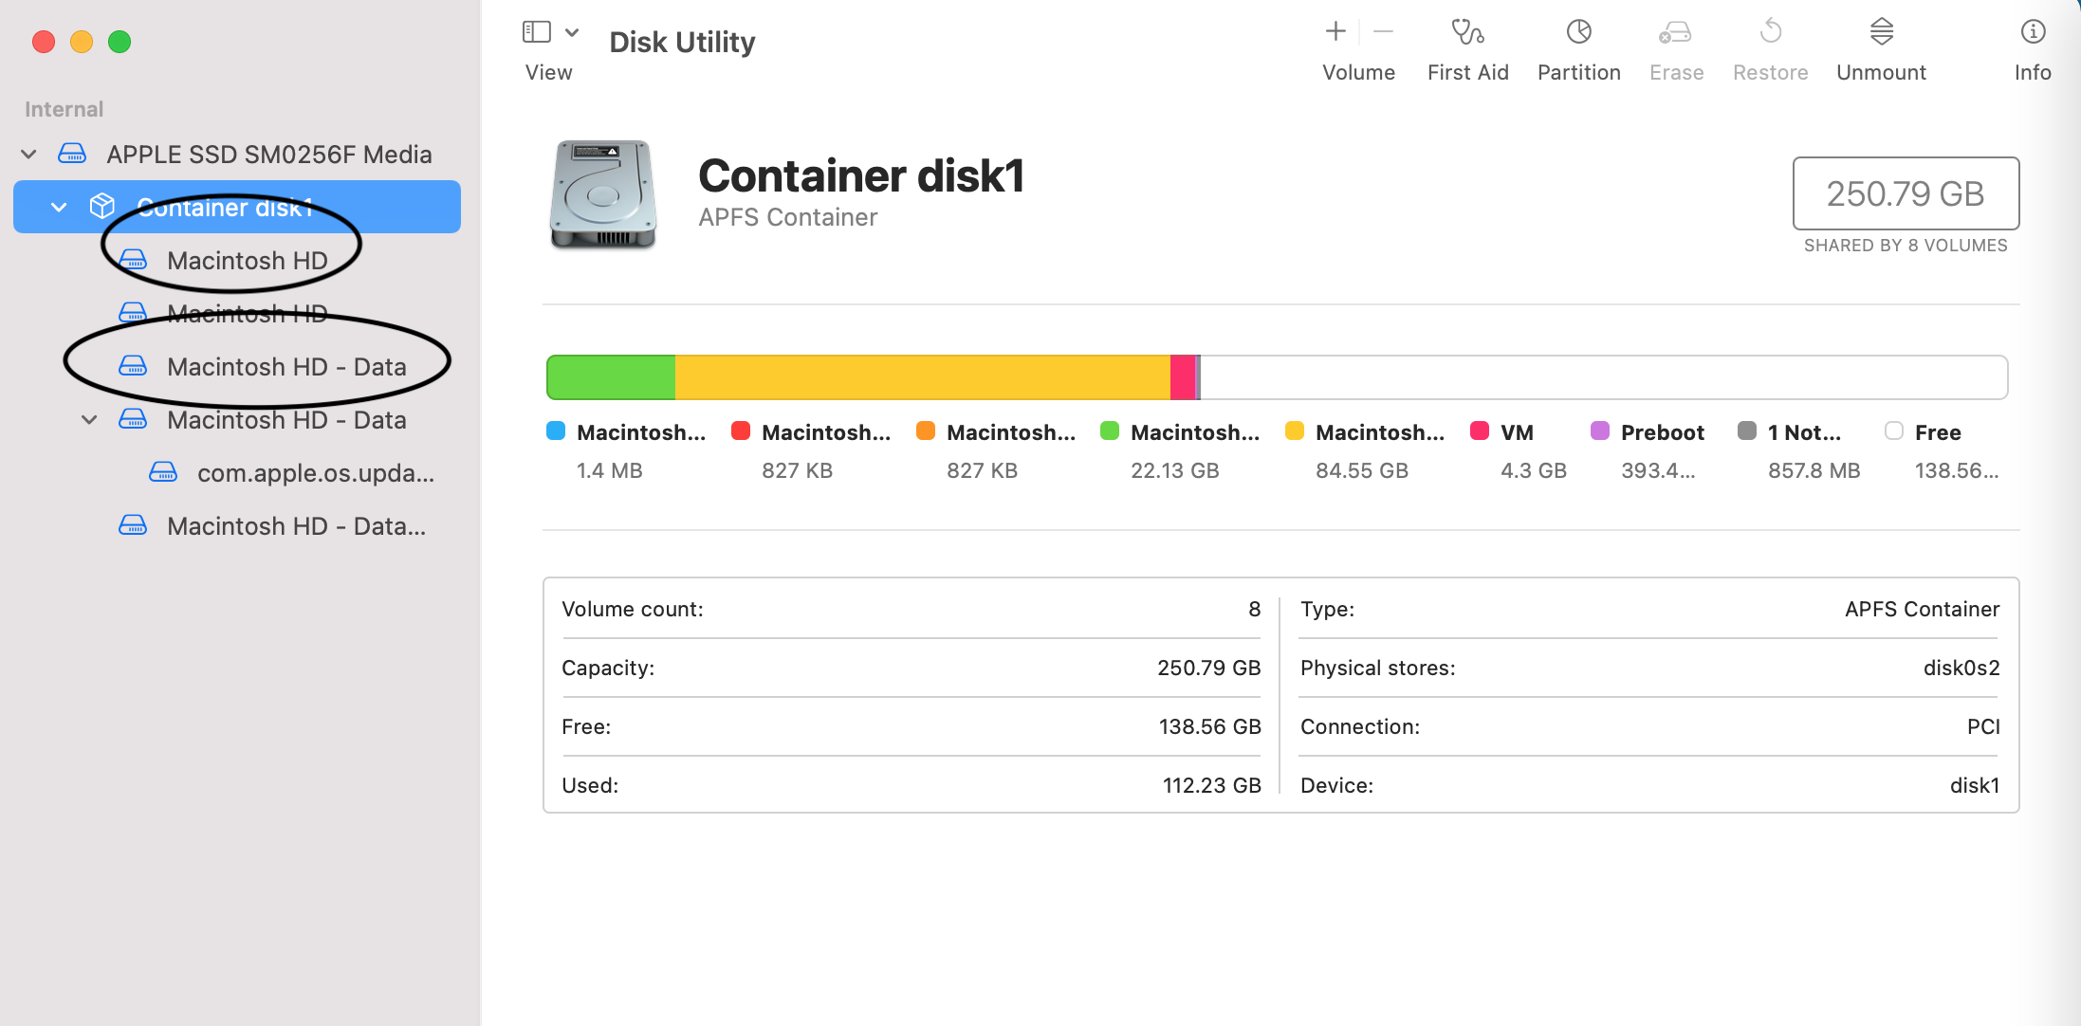Click the Restore toolbar icon
Image resolution: width=2081 pixels, height=1026 pixels.
(x=1770, y=32)
